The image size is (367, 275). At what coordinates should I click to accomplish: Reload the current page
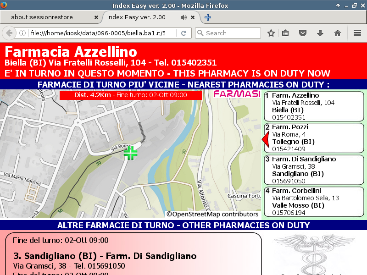(x=183, y=33)
